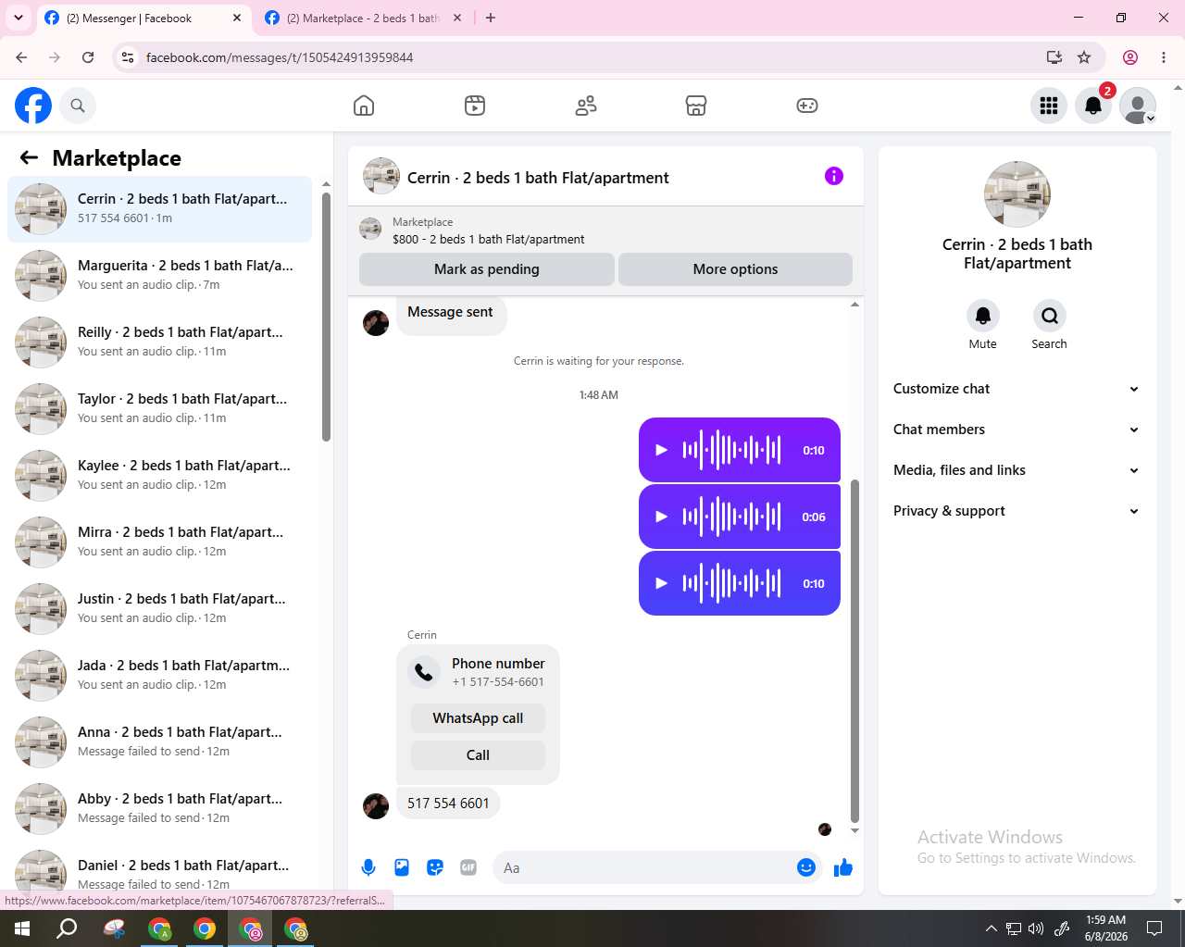Reload the page in Chrome
The height and width of the screenshot is (947, 1185).
point(88,57)
